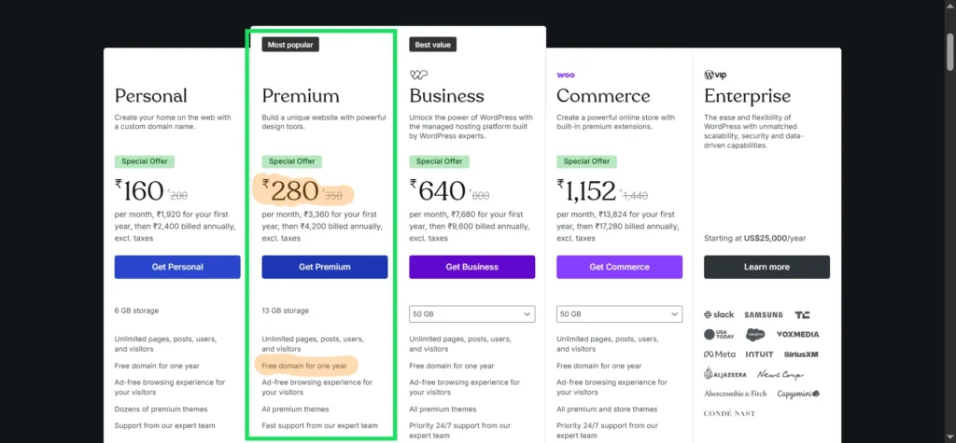Click the Most popular badge on Premium
Image resolution: width=956 pixels, height=443 pixels.
point(289,44)
